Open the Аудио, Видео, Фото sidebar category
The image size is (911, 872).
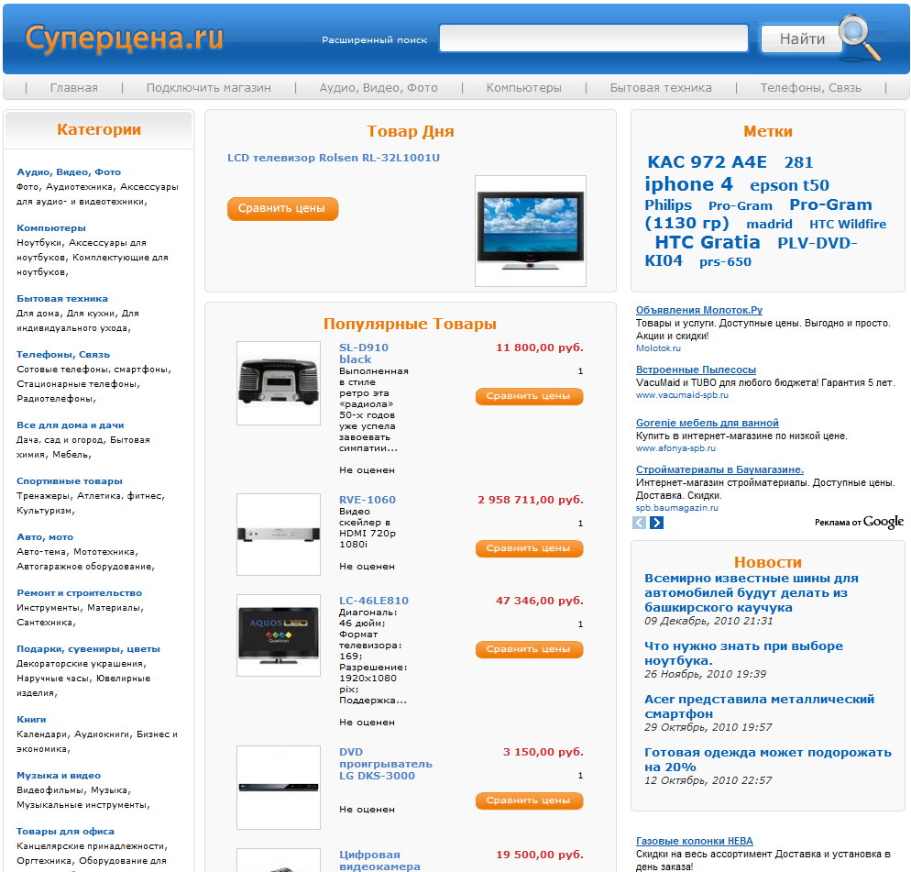(x=69, y=172)
